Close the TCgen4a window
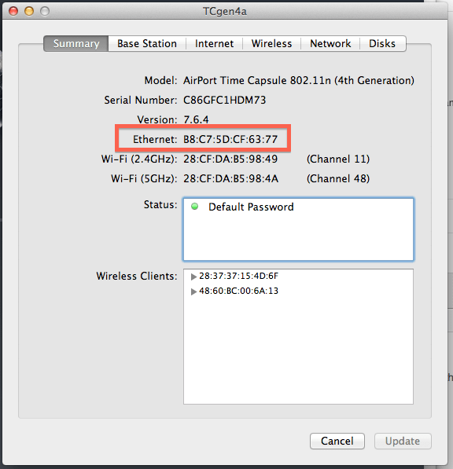The height and width of the screenshot is (469, 453). click(13, 11)
